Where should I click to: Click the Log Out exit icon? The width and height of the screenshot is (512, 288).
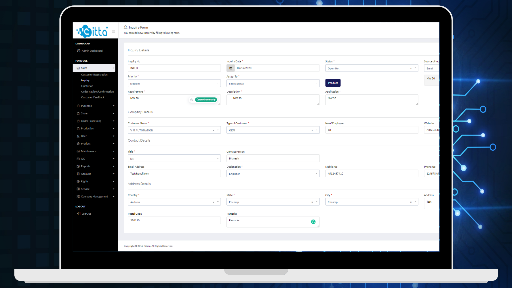tap(79, 214)
